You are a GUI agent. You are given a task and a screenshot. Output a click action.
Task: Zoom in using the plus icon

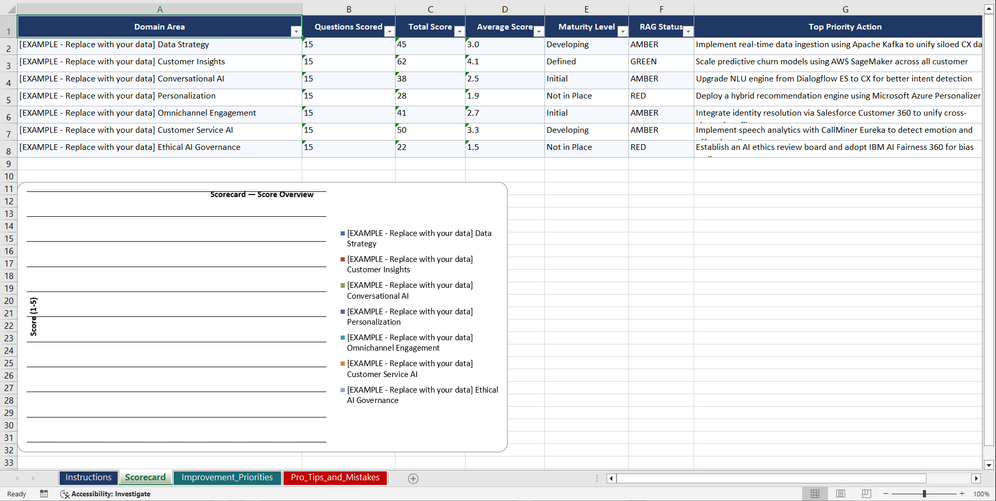pos(962,494)
